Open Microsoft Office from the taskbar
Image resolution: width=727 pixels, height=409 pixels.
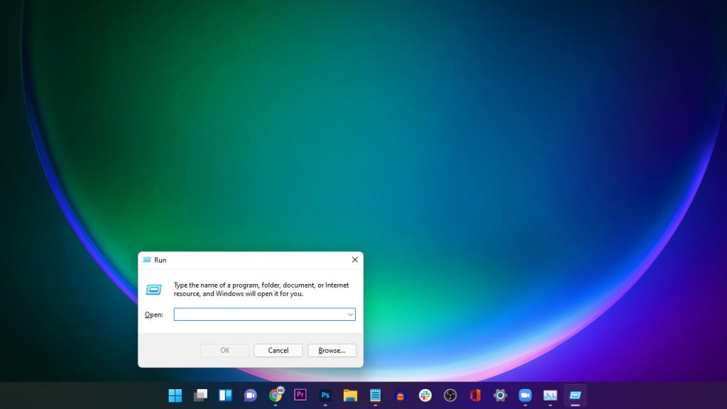pyautogui.click(x=475, y=396)
